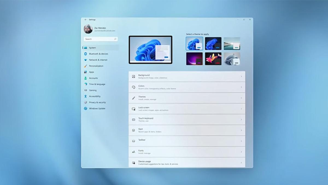
Task: Click the Privacy & security shield icon
Action: coord(86,102)
